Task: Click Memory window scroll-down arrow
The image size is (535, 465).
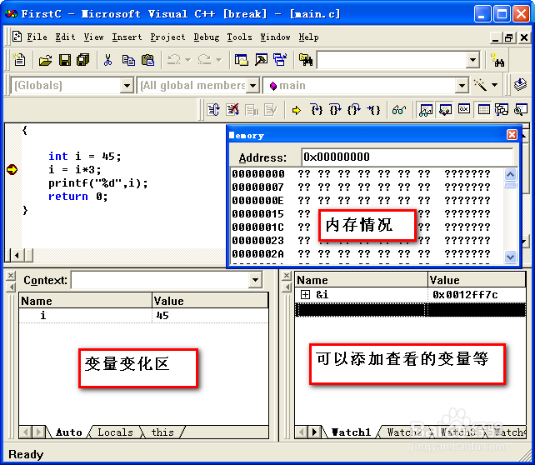Action: tap(510, 257)
